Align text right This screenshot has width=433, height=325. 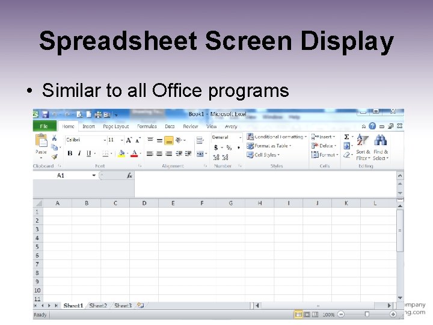coord(169,153)
